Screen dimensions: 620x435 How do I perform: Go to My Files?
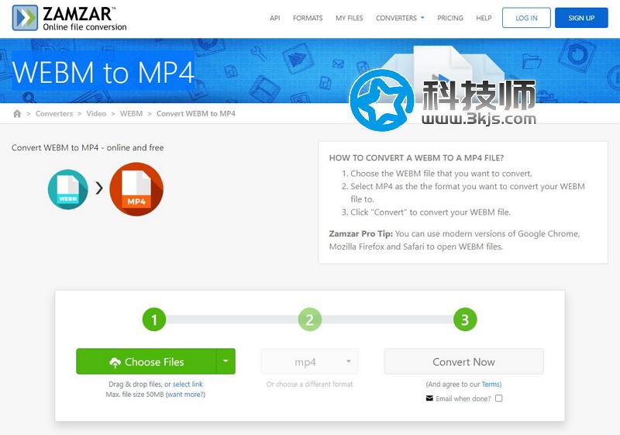click(x=350, y=18)
